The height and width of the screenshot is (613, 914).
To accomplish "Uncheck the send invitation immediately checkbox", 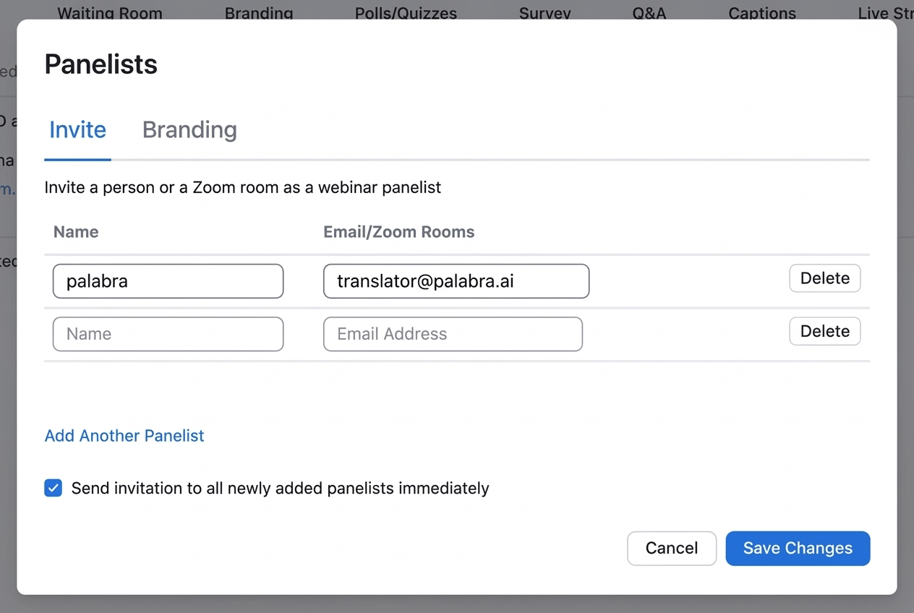I will coord(54,489).
